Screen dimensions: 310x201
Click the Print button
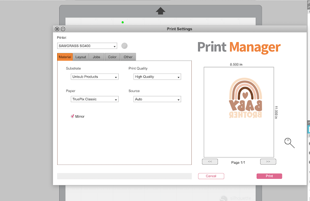point(269,176)
